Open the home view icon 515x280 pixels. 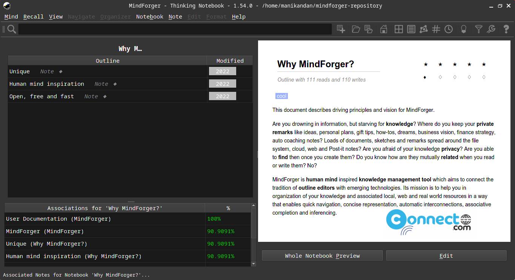[384, 29]
